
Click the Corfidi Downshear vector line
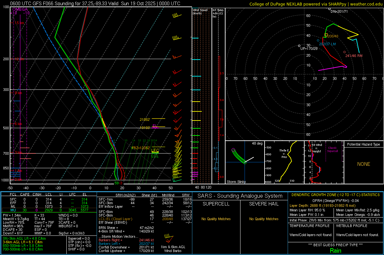126,247
